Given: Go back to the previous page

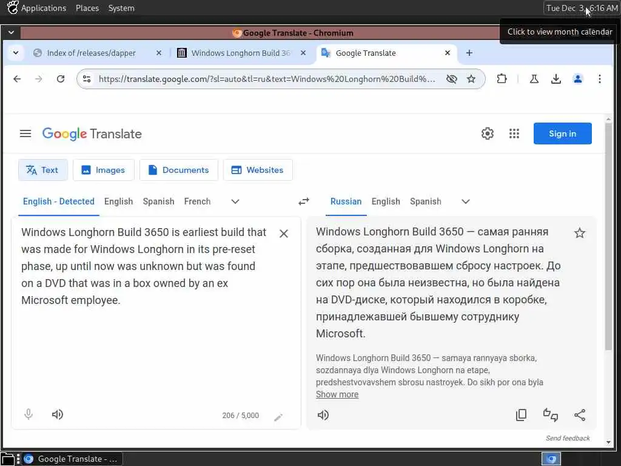Looking at the screenshot, I should [x=17, y=79].
